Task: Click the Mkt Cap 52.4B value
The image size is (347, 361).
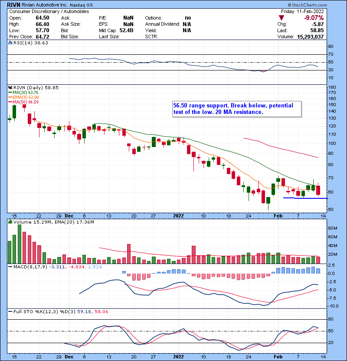Action: [x=126, y=30]
